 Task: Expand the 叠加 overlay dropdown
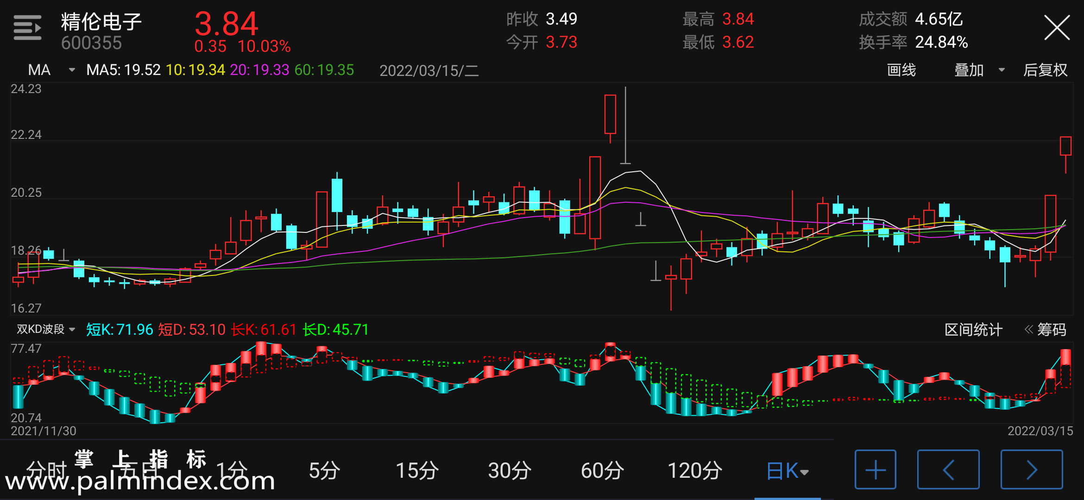pyautogui.click(x=979, y=70)
